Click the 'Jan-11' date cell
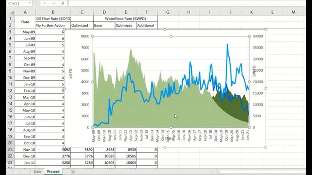 (25, 163)
